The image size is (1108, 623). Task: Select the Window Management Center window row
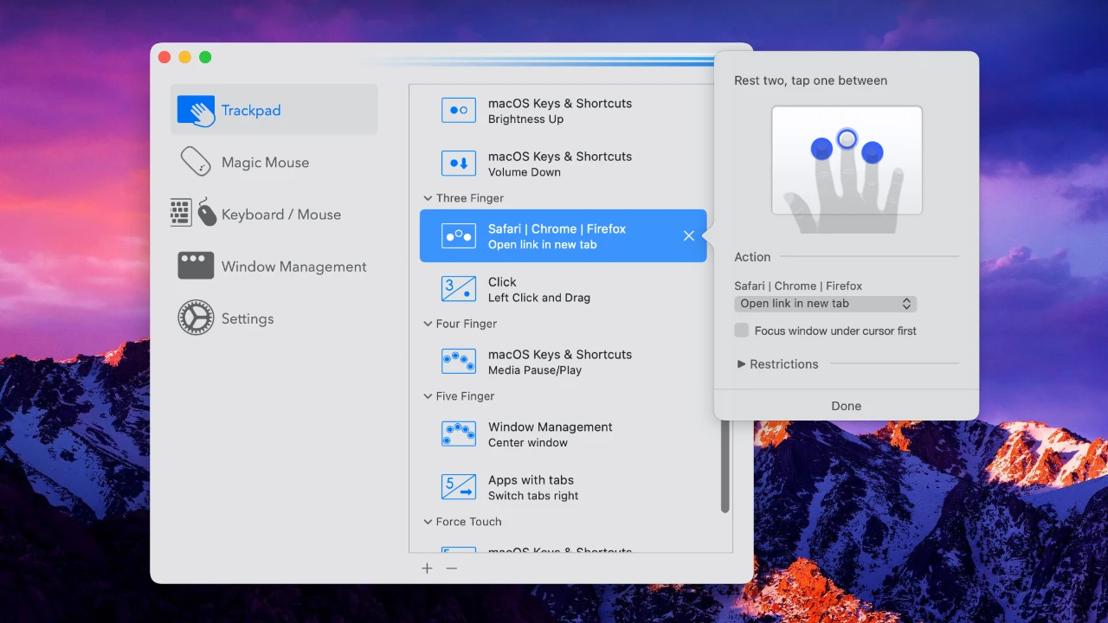564,434
